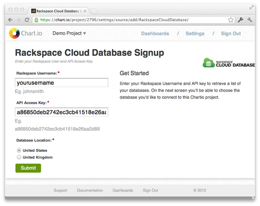Image resolution: width=260 pixels, height=206 pixels.
Task: Click the Get Started heading
Action: point(134,73)
